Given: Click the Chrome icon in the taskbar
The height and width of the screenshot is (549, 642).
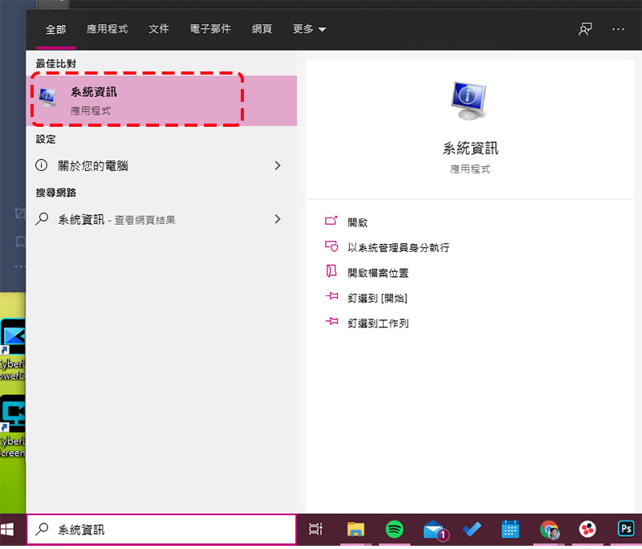Looking at the screenshot, I should click(550, 530).
